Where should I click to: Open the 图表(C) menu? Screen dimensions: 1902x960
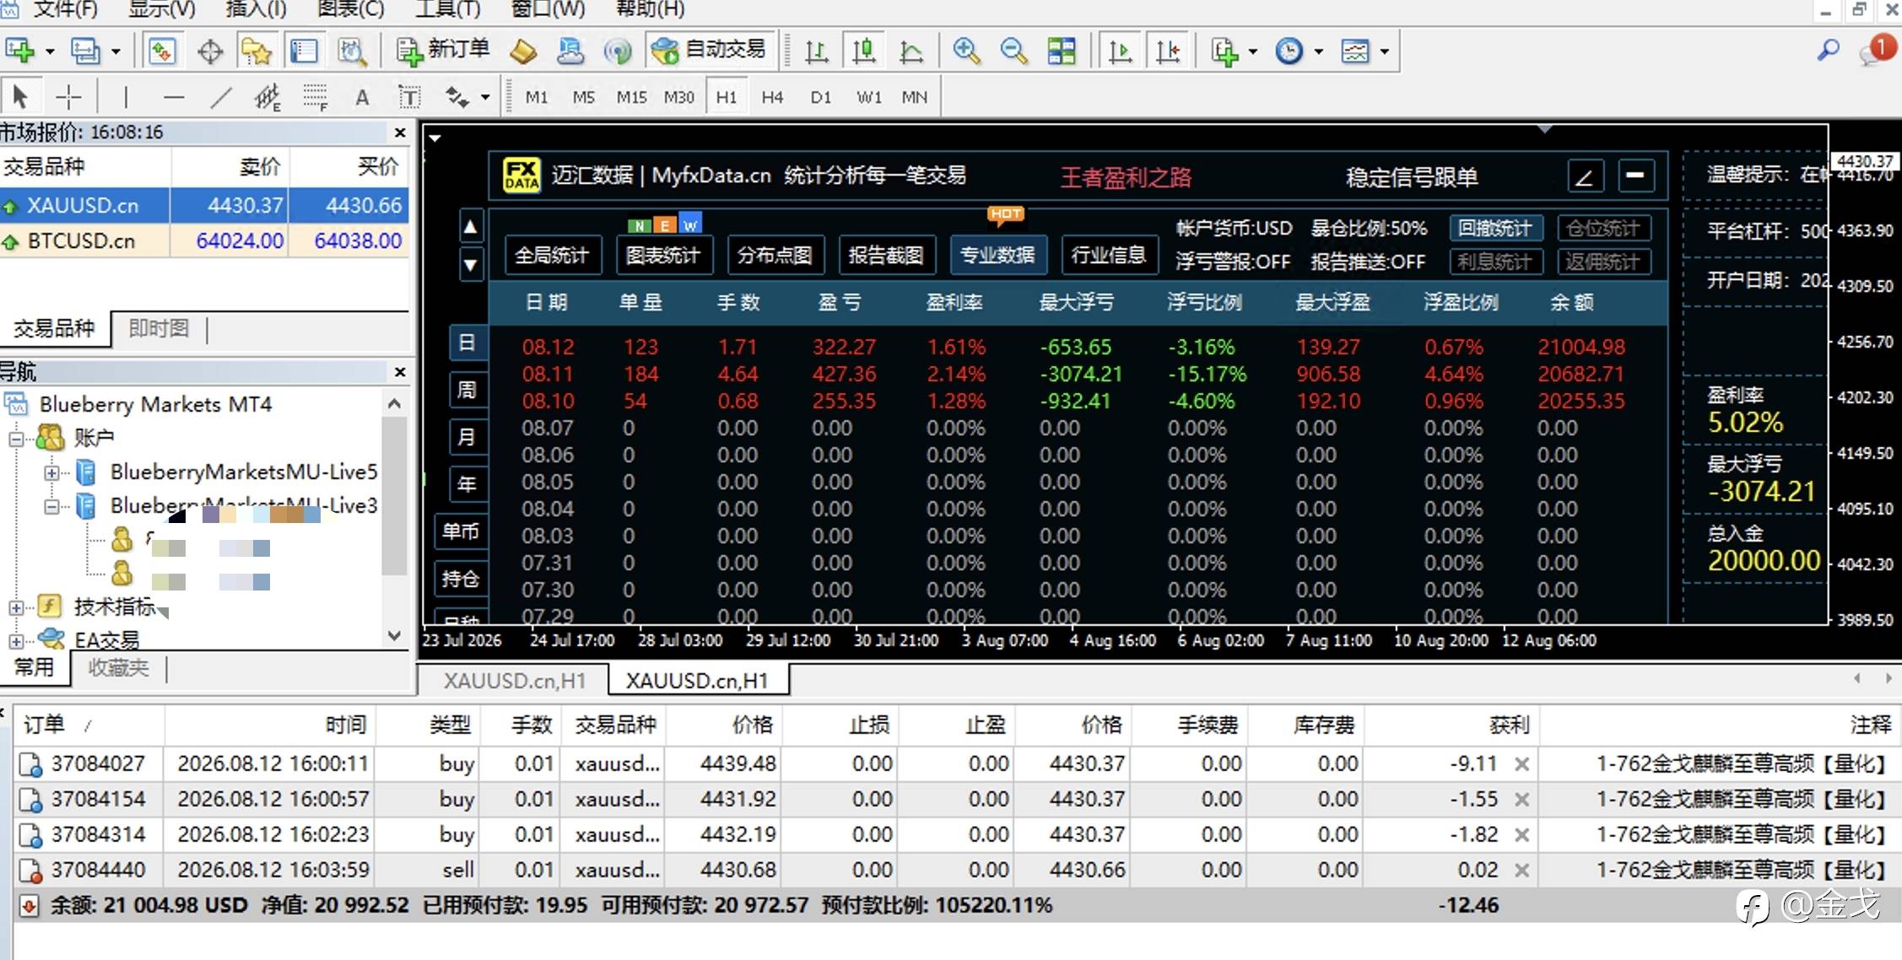[350, 9]
